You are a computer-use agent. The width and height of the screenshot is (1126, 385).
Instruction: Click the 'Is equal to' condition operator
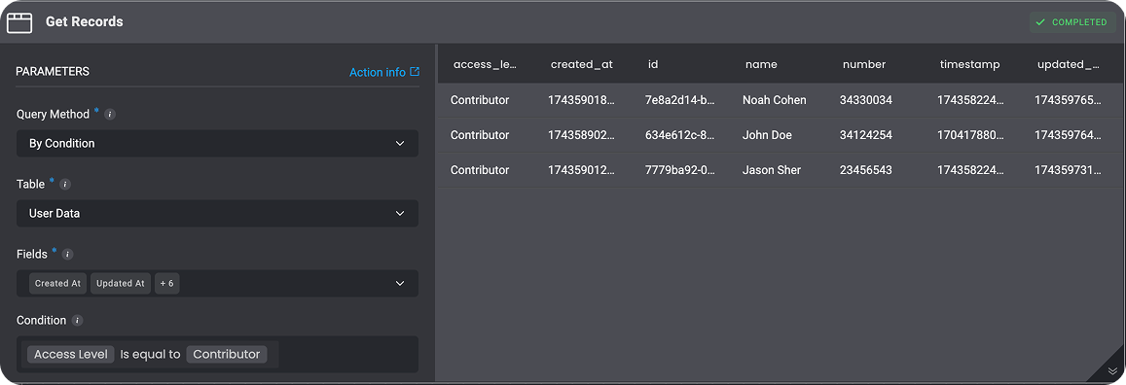(x=150, y=354)
